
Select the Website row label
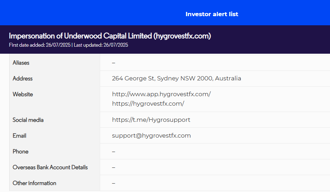click(x=23, y=94)
